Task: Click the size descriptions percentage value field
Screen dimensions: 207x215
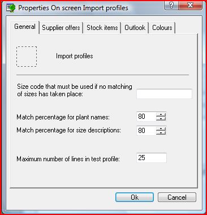Action: [x=146, y=131]
